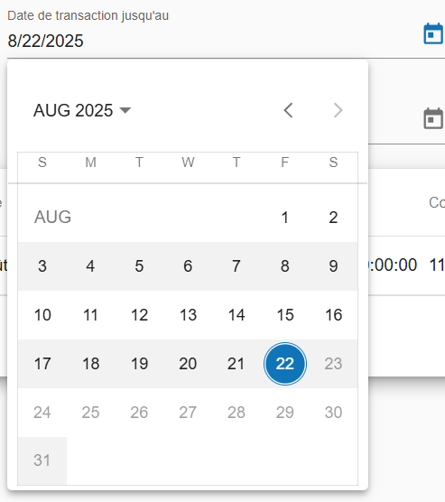The height and width of the screenshot is (502, 445).
Task: Select August 2 in calendar
Action: (333, 218)
